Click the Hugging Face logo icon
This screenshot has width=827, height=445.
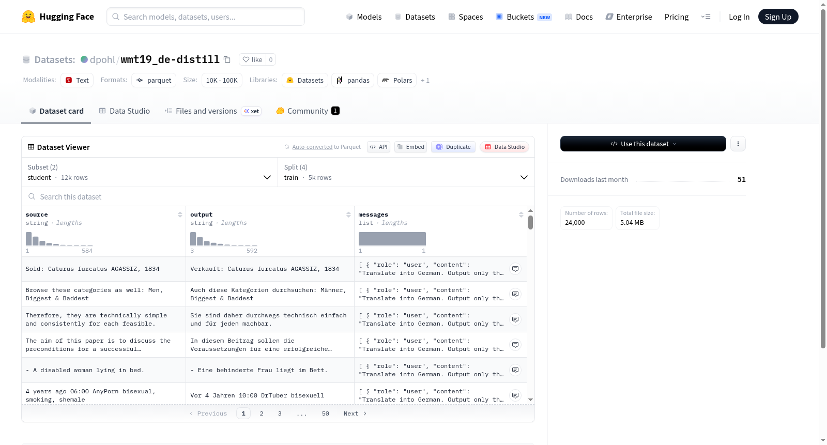(28, 17)
